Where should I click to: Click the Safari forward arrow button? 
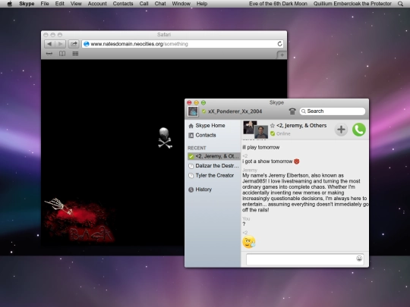coord(61,44)
